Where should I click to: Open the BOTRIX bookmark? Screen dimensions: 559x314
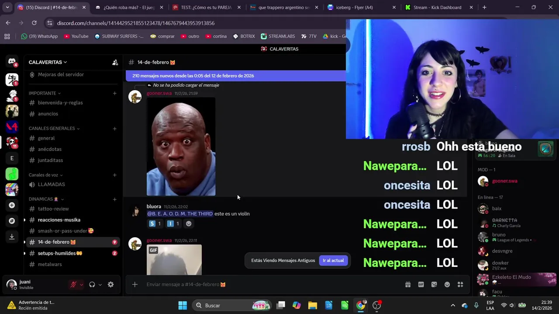(x=244, y=36)
